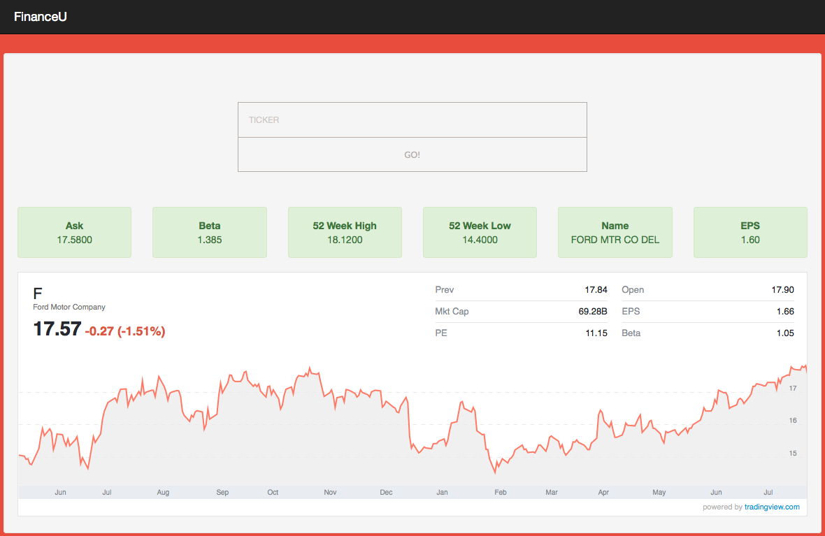825x536 pixels.
Task: Click the -0.27 (-1.51%) change value
Action: click(125, 331)
